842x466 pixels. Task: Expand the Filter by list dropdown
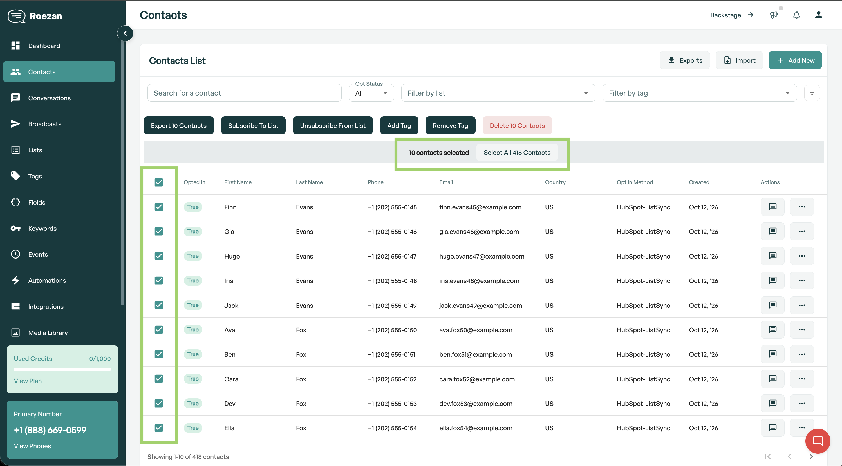[x=498, y=93]
